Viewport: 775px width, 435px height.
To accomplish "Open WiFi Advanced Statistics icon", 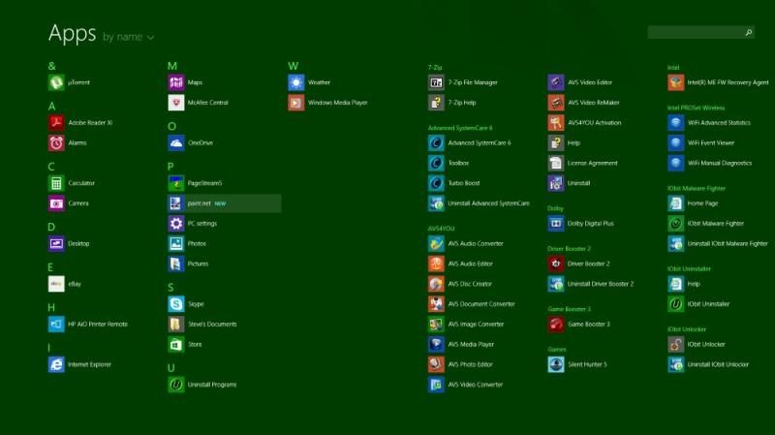I will [x=675, y=123].
